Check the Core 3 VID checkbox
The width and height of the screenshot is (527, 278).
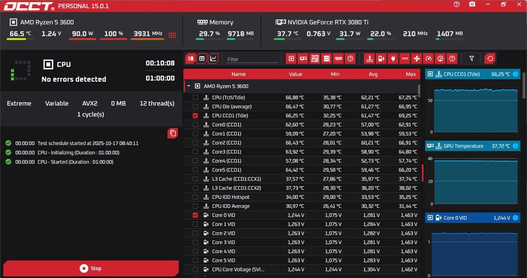[196, 242]
